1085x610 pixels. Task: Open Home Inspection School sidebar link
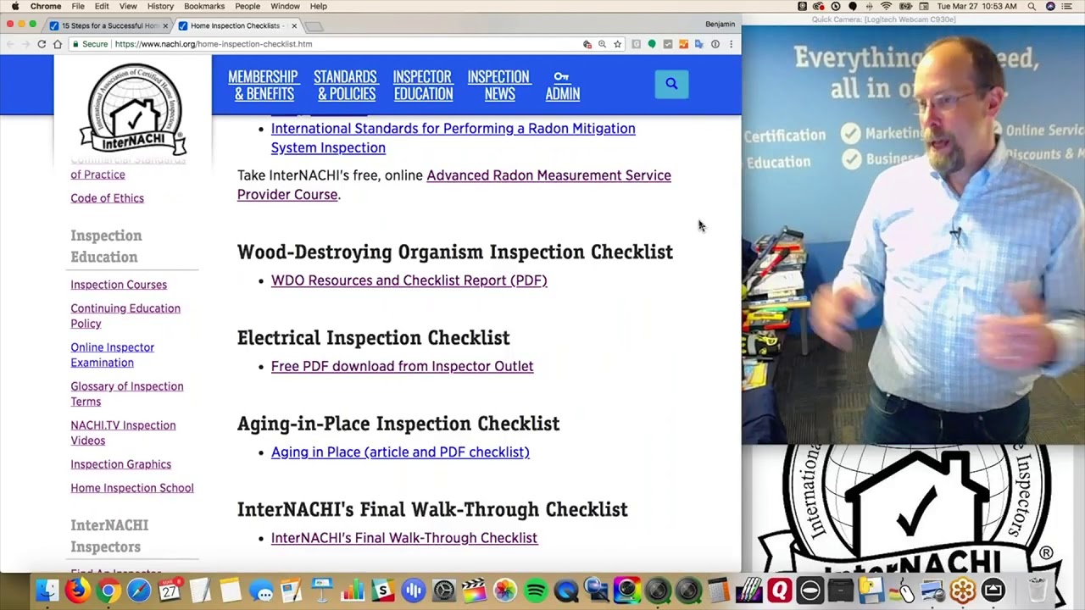(x=131, y=488)
